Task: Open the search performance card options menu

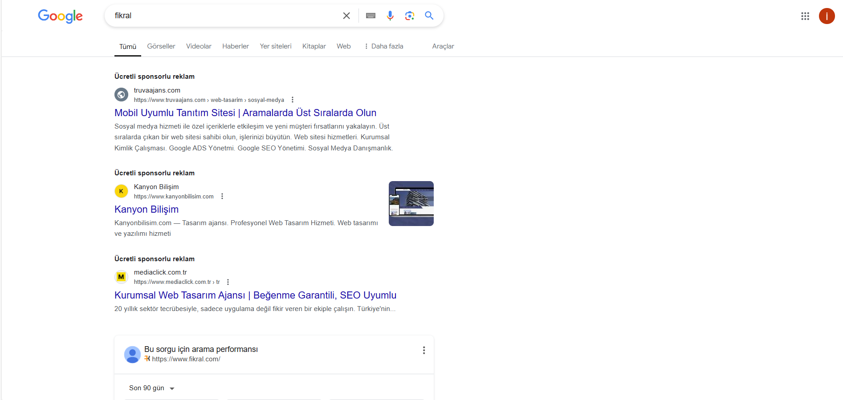Action: tap(424, 350)
